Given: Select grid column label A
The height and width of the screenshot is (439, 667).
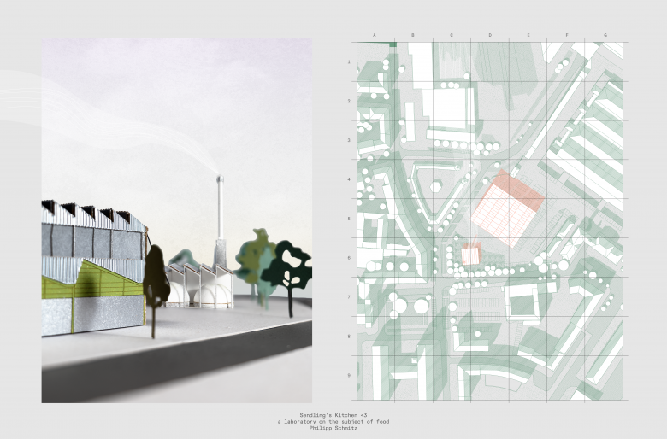Looking at the screenshot, I should click(x=375, y=35).
